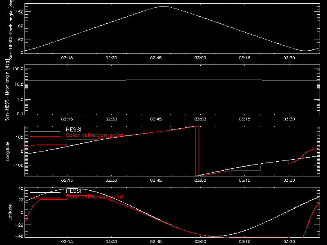Click the 0.1 tick label in the Moon angle plot
The height and width of the screenshot is (245, 327).
[20, 114]
